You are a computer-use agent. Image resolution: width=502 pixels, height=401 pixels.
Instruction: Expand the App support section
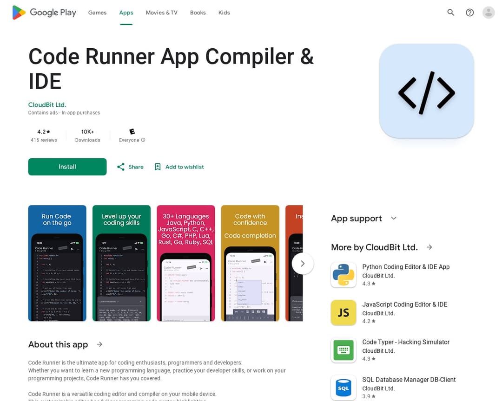coord(394,218)
